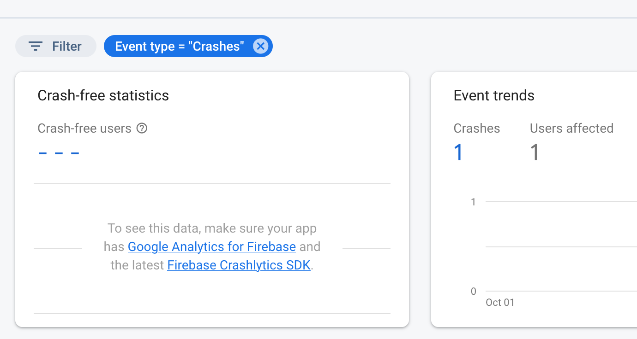This screenshot has width=637, height=339.
Task: Click the gray Users affected count value
Action: coord(535,152)
